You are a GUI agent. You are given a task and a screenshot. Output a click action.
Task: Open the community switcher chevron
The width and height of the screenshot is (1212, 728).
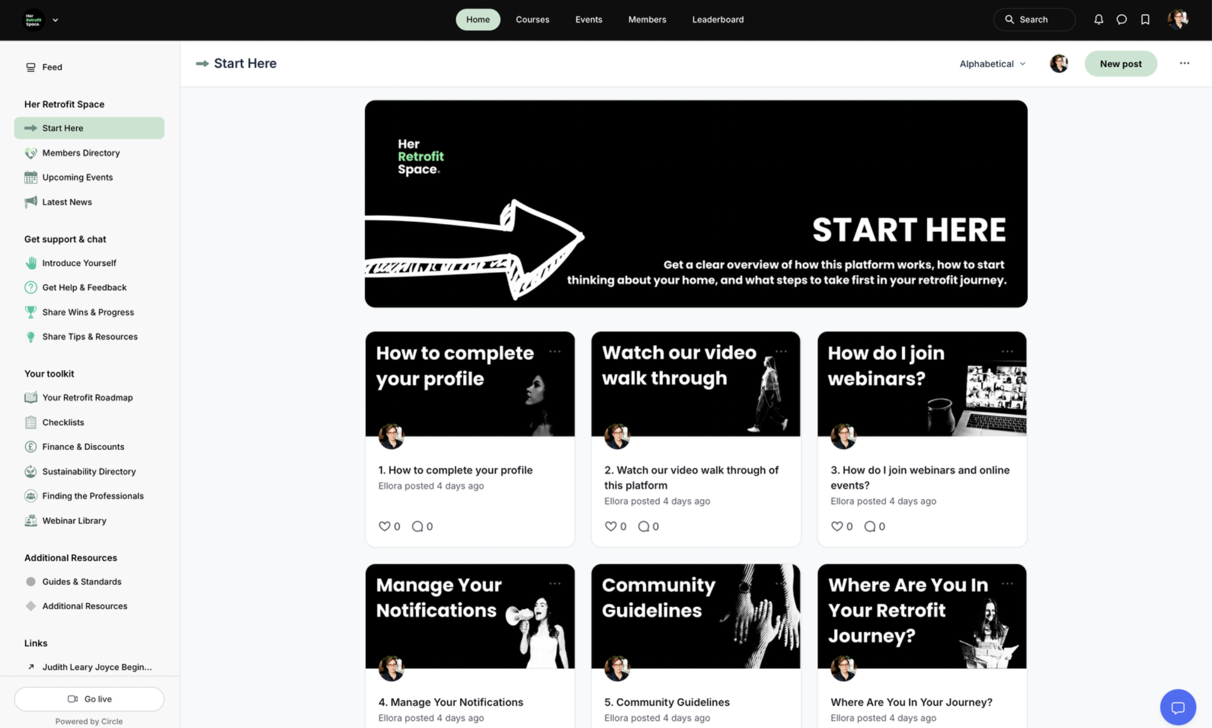click(x=56, y=20)
